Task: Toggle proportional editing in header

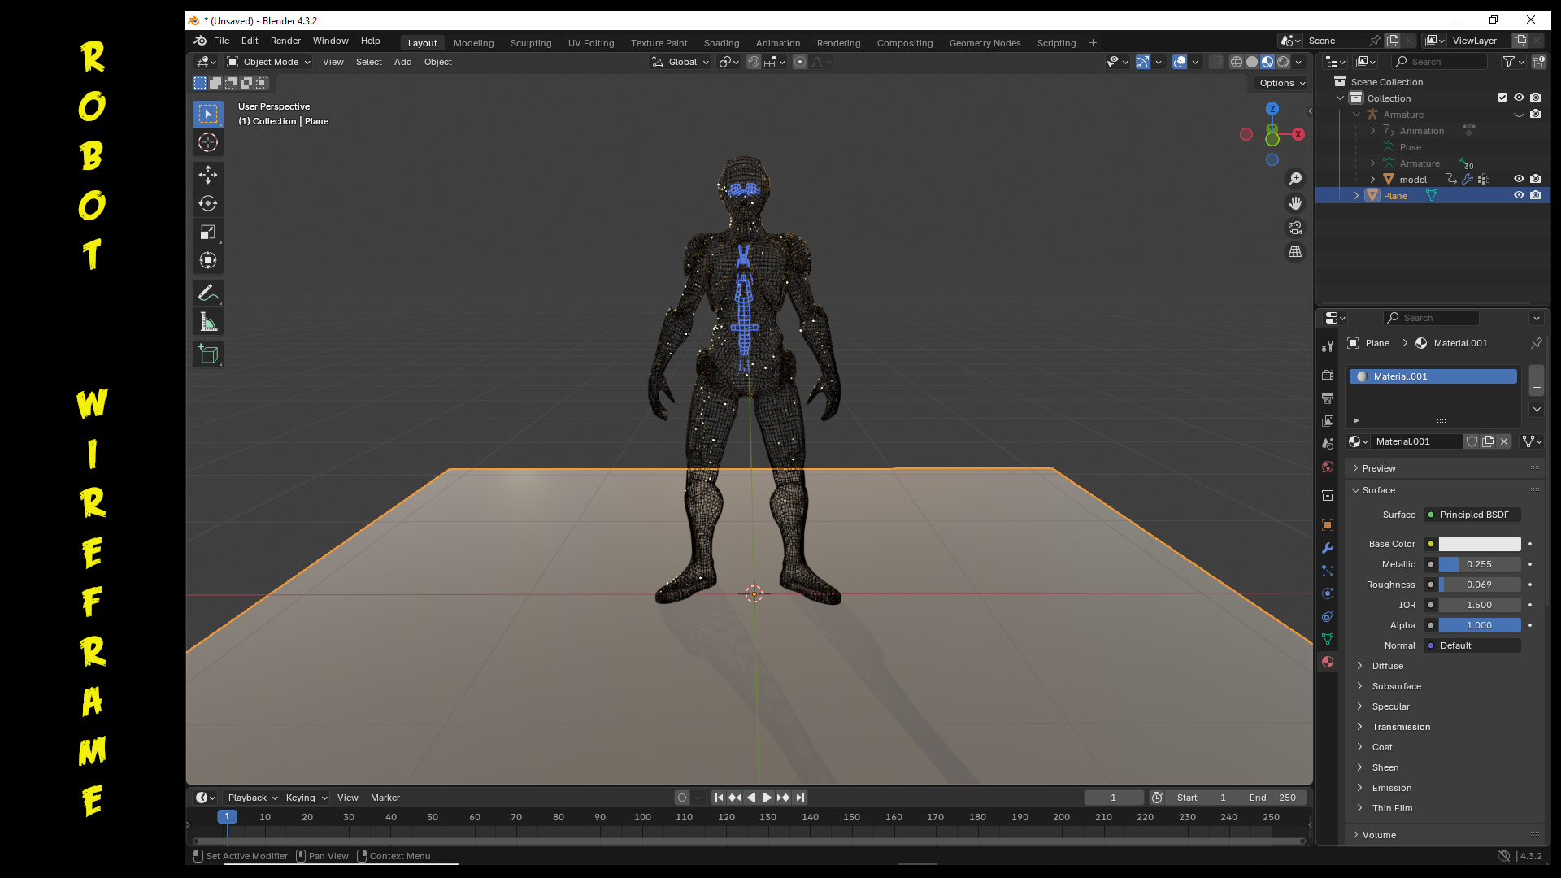Action: pos(800,62)
